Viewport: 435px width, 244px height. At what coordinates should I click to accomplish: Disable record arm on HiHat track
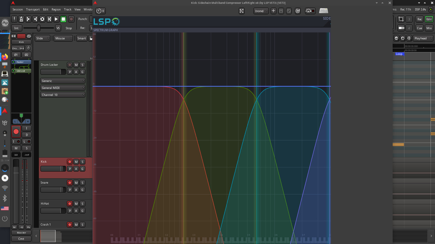70,204
